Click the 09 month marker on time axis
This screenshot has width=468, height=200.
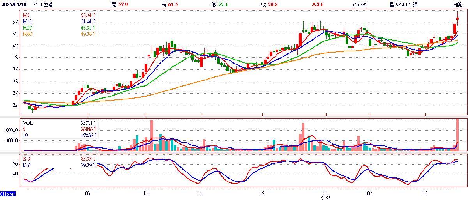point(88,193)
